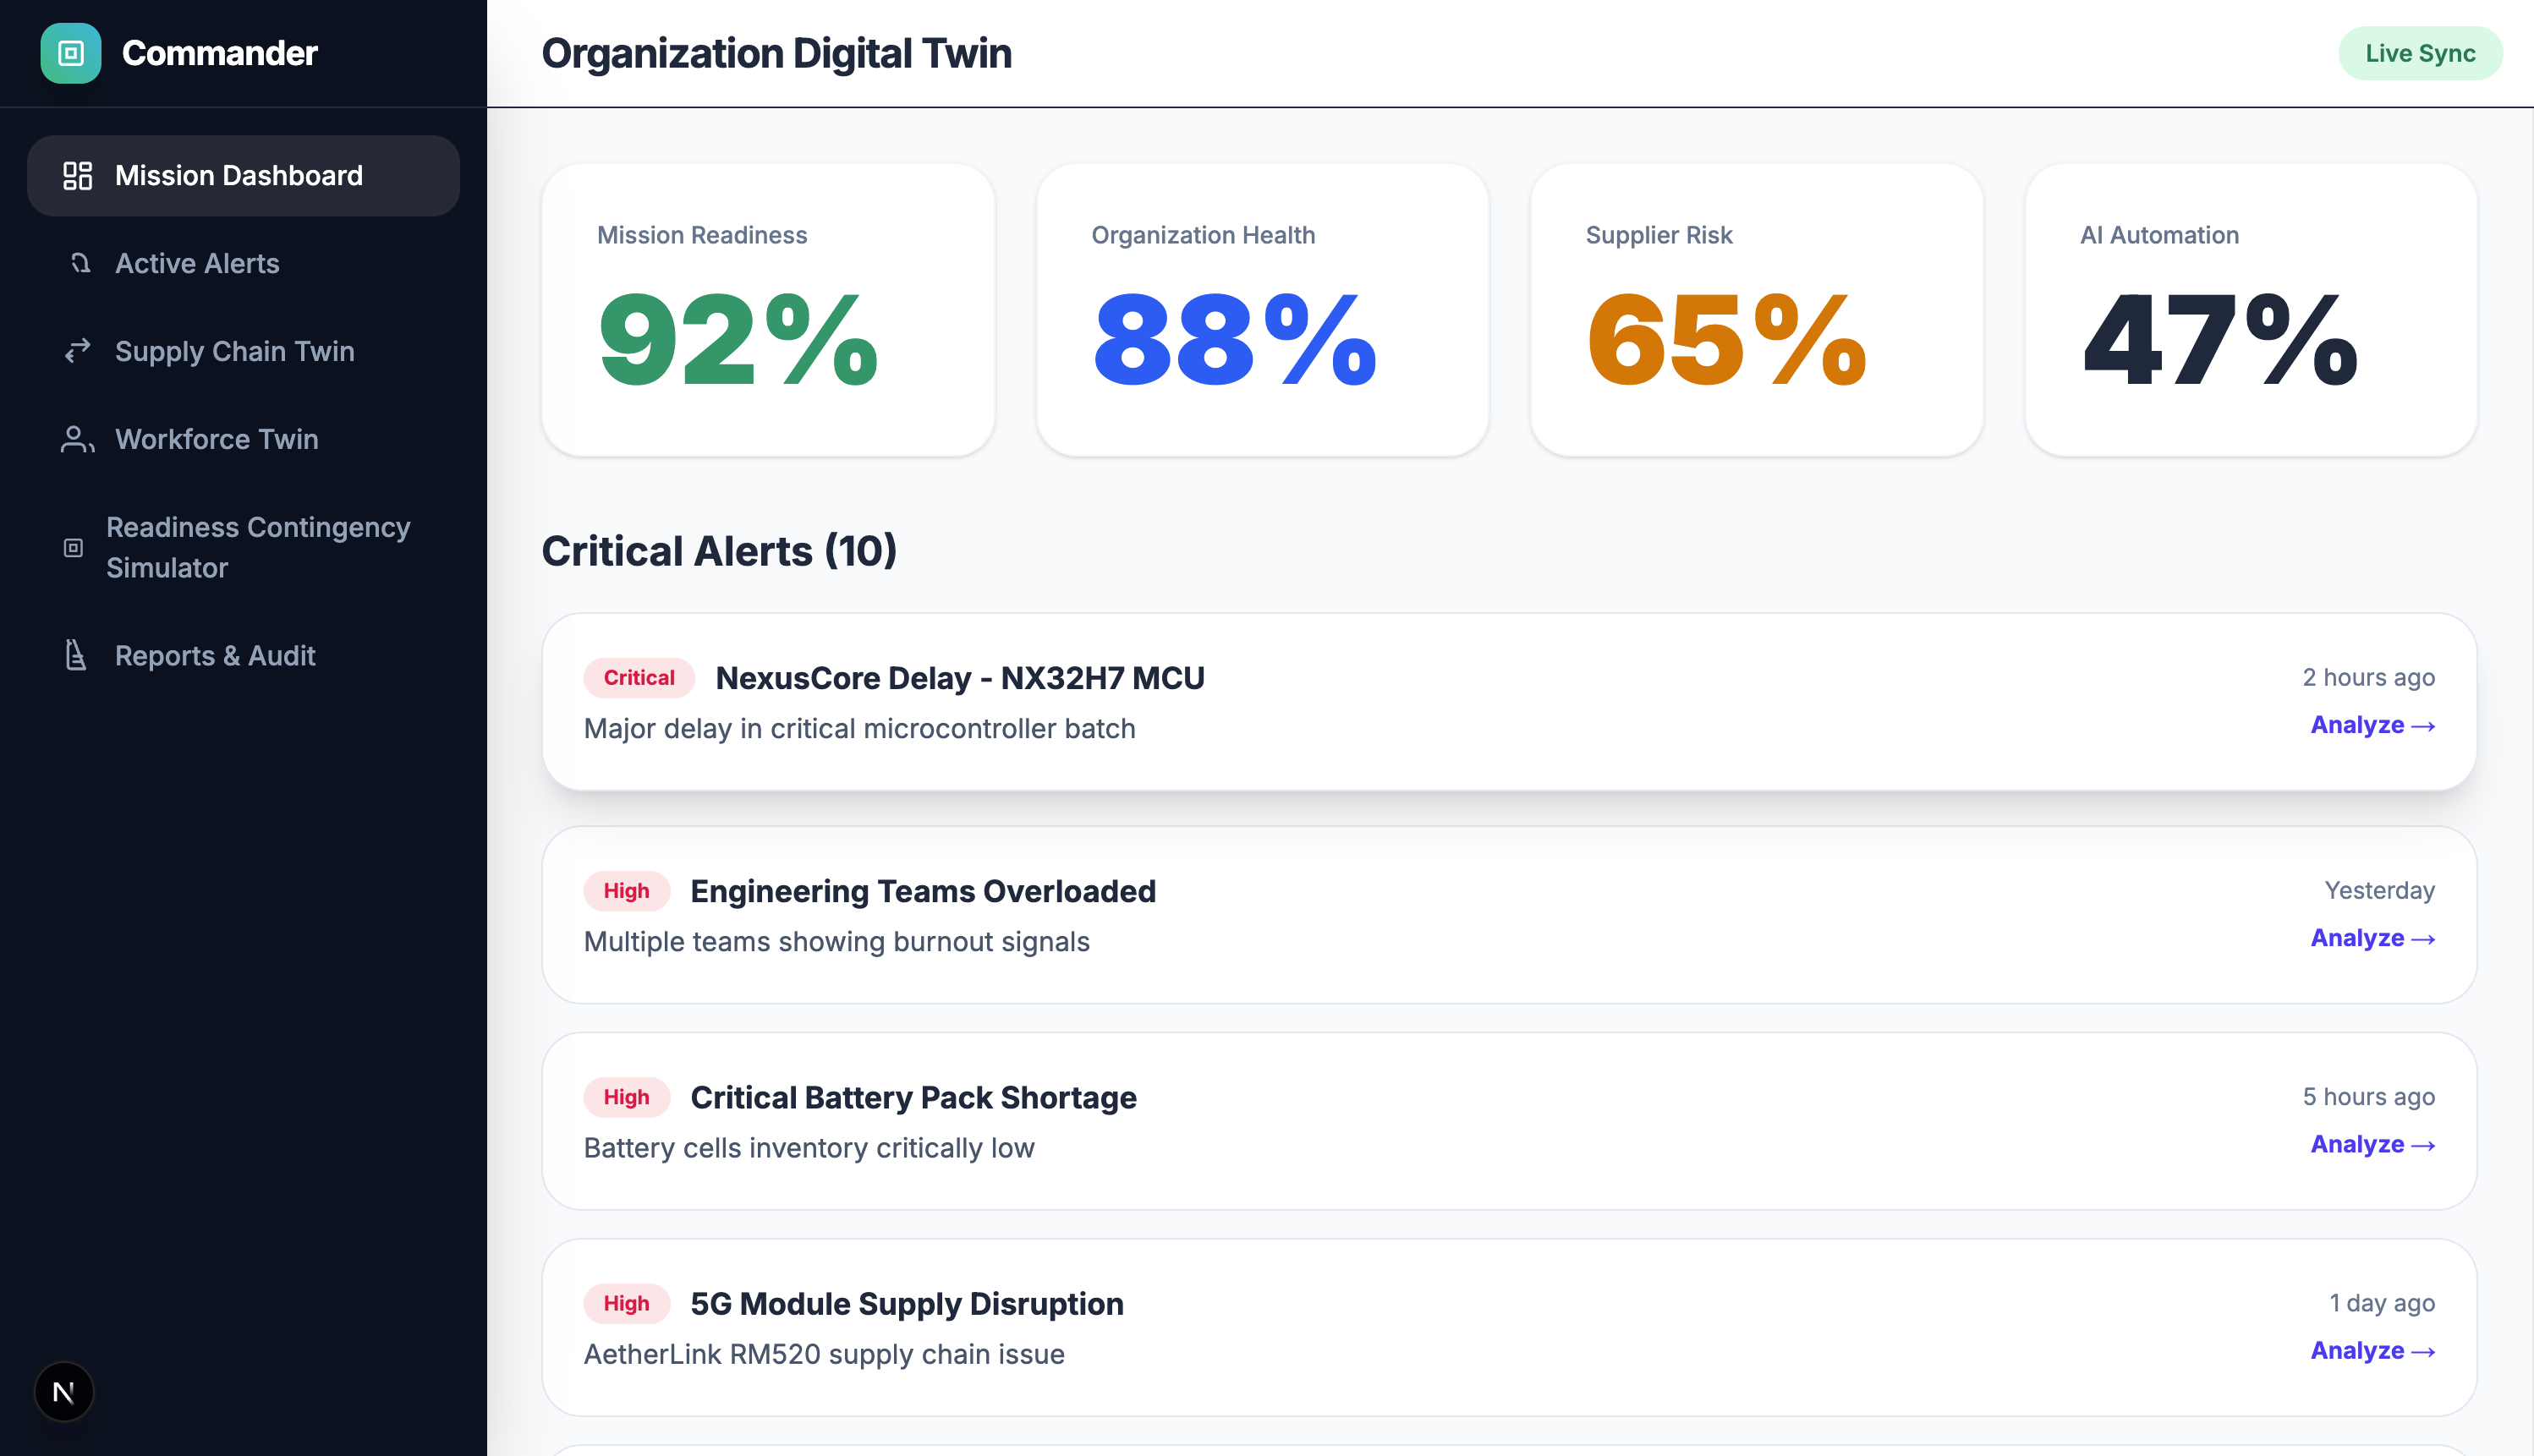Analyze the Critical Battery Pack Shortage alert

[x=2372, y=1144]
